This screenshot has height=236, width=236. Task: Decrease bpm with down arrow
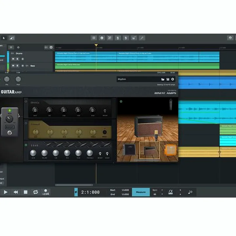click(162, 194)
